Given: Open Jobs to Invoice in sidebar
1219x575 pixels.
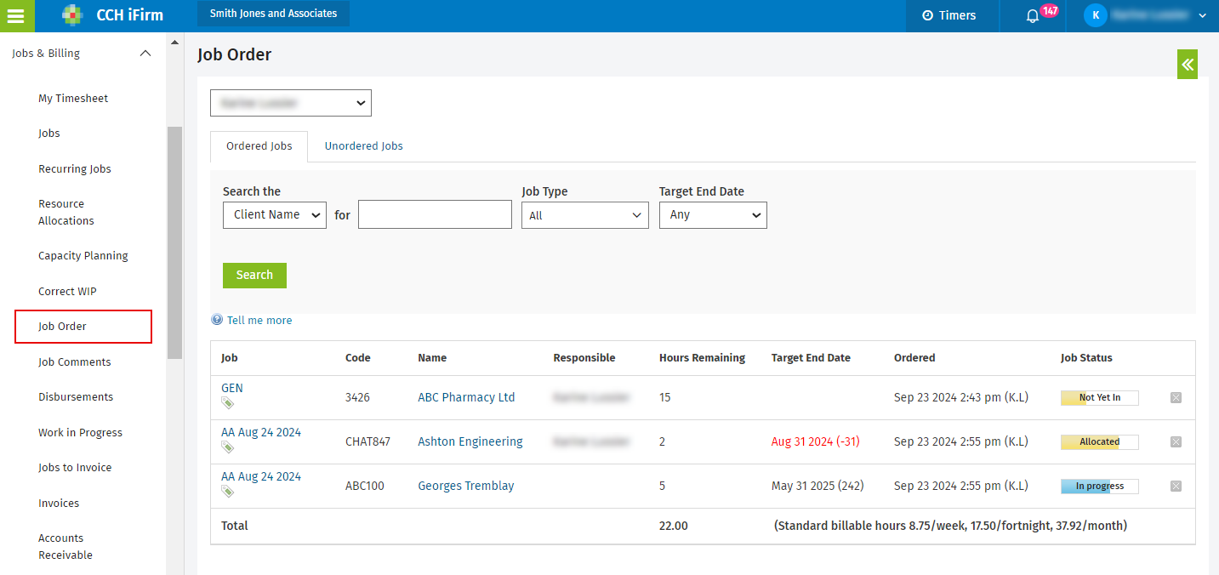Looking at the screenshot, I should click(x=75, y=468).
